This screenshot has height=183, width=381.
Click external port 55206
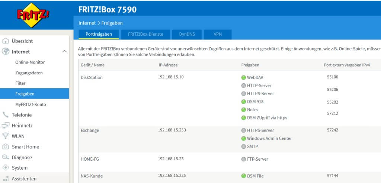point(333,89)
